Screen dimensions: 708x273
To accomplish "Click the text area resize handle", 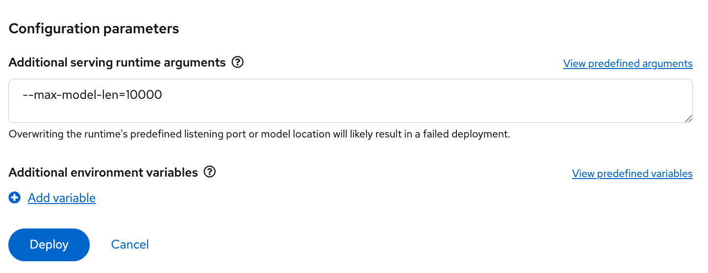I will coord(688,118).
